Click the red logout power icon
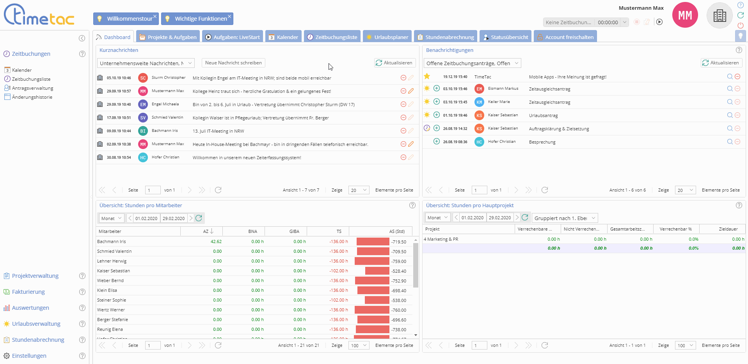 (740, 25)
